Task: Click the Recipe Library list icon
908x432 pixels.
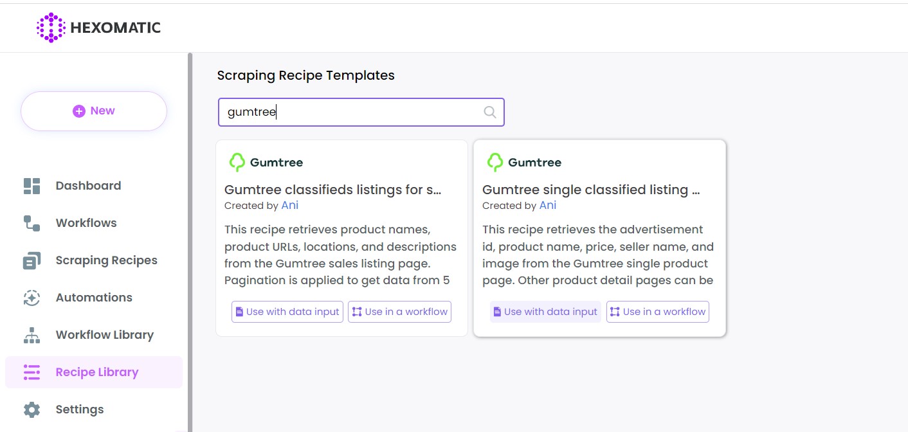Action: tap(32, 372)
